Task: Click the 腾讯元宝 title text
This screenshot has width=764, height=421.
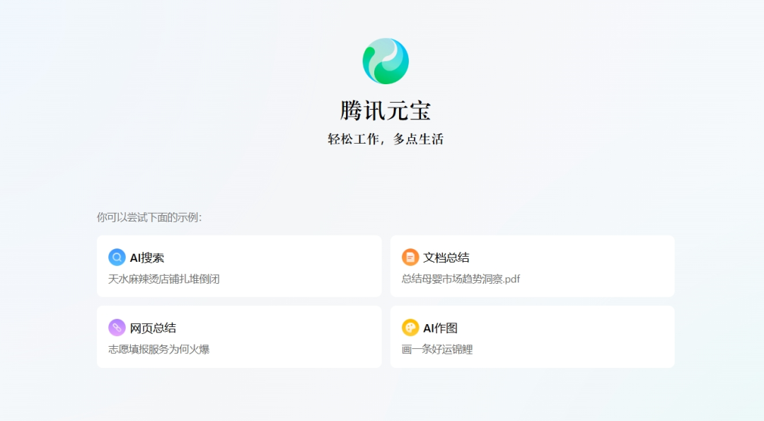Action: (385, 112)
